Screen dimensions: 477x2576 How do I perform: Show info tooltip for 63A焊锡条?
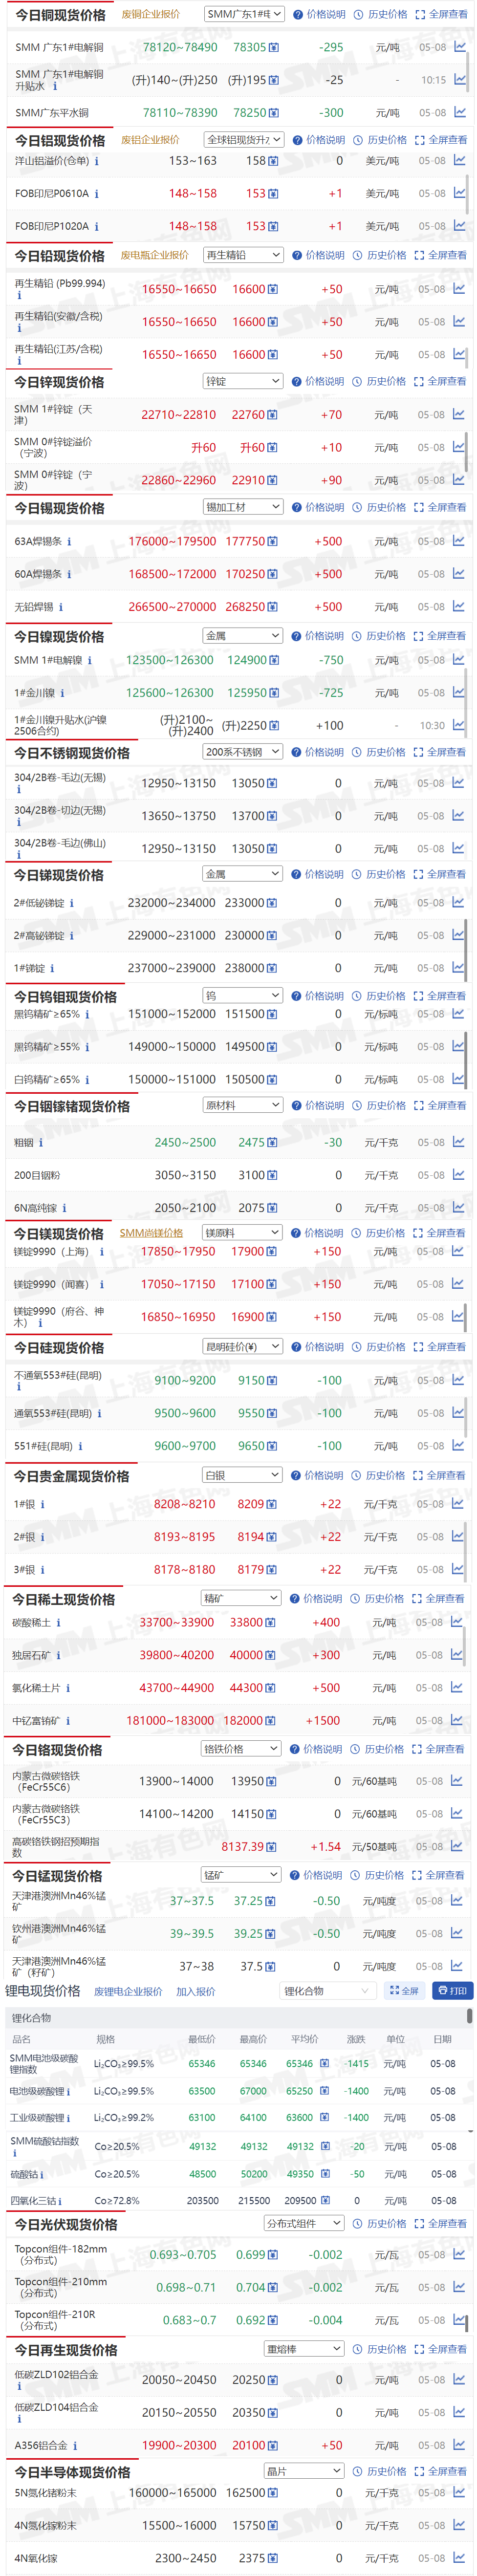pyautogui.click(x=69, y=542)
